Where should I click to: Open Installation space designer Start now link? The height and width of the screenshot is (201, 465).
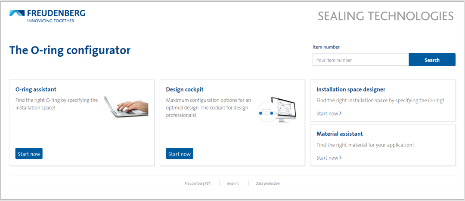[x=329, y=113]
